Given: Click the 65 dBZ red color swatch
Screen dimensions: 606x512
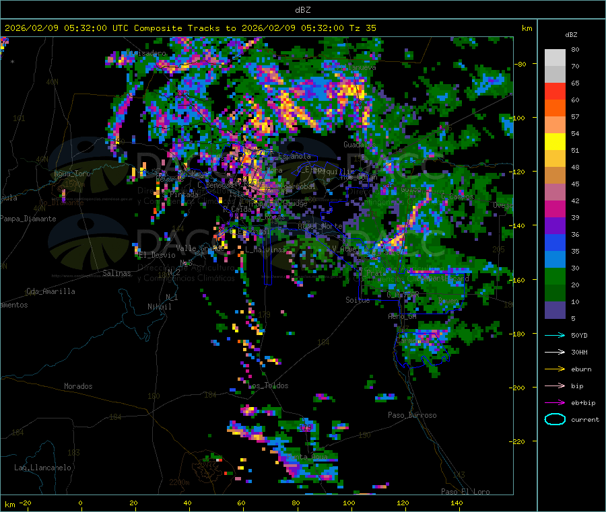Looking at the screenshot, I should coord(555,91).
